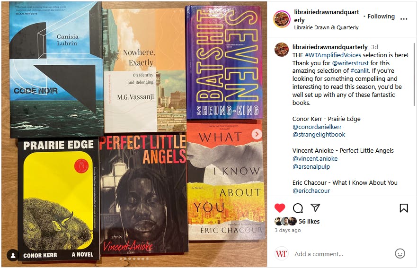Visit the @conordanielkerr profile
The width and height of the screenshot is (417, 268).
point(317,127)
